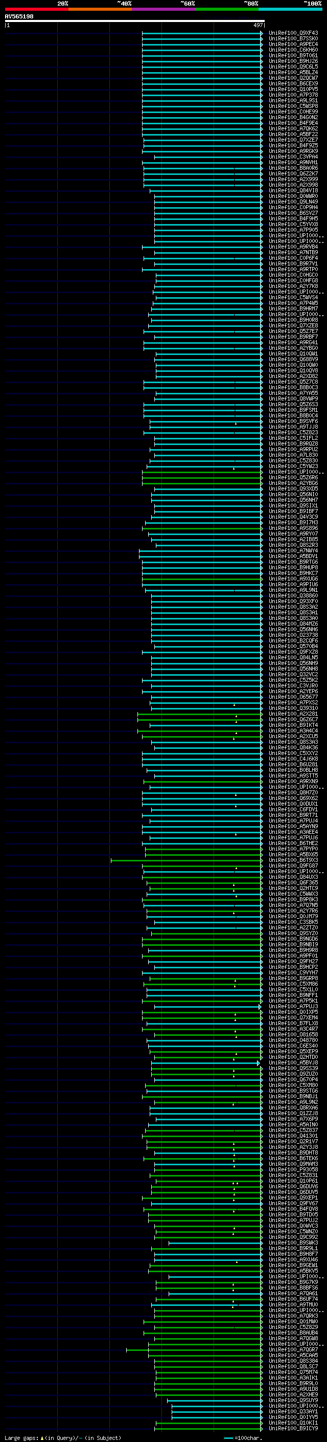
Task: Select the UniRef100_A7P905 label
Action: (293, 230)
